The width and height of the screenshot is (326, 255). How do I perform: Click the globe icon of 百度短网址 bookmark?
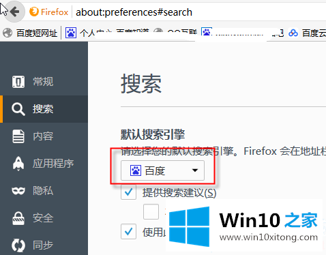coord(8,33)
